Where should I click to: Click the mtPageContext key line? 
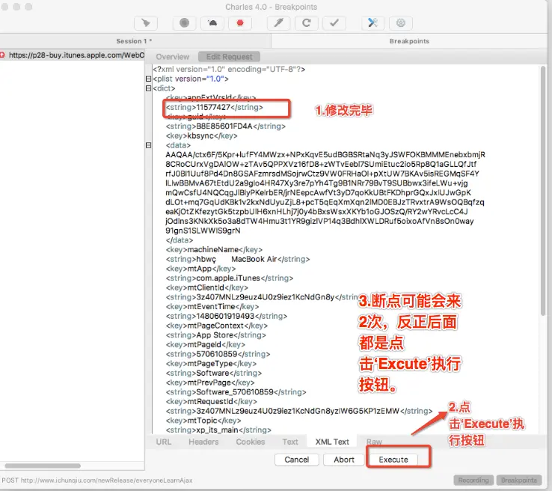pos(216,326)
